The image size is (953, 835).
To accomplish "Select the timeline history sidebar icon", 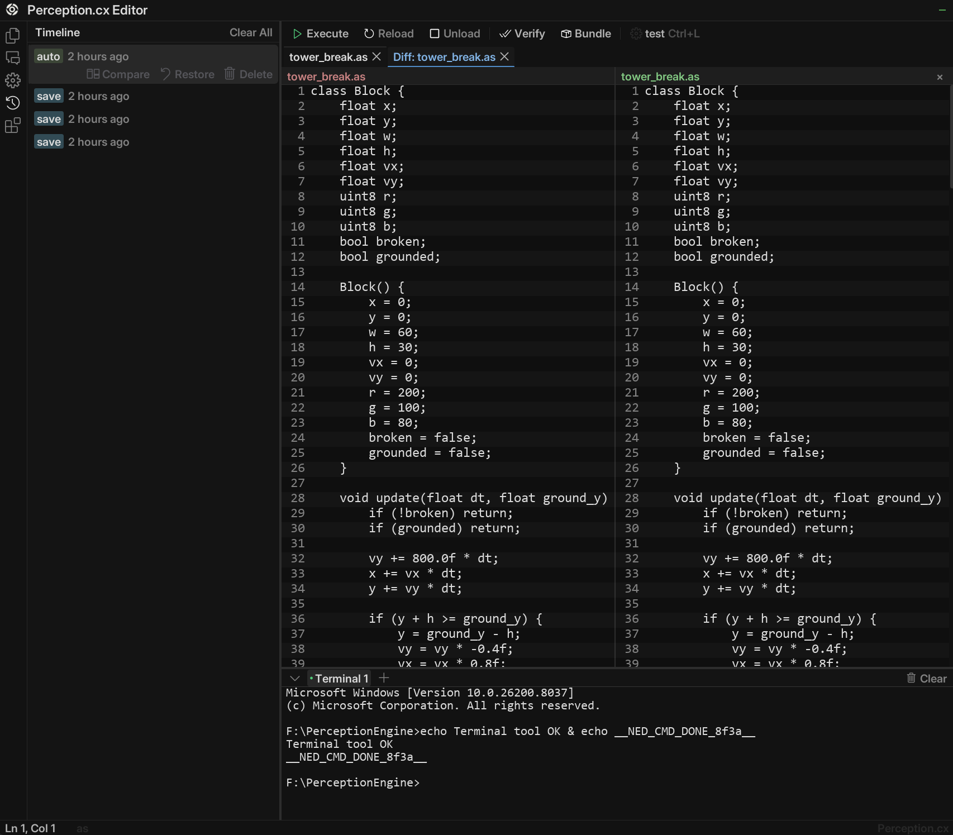I will coord(12,103).
